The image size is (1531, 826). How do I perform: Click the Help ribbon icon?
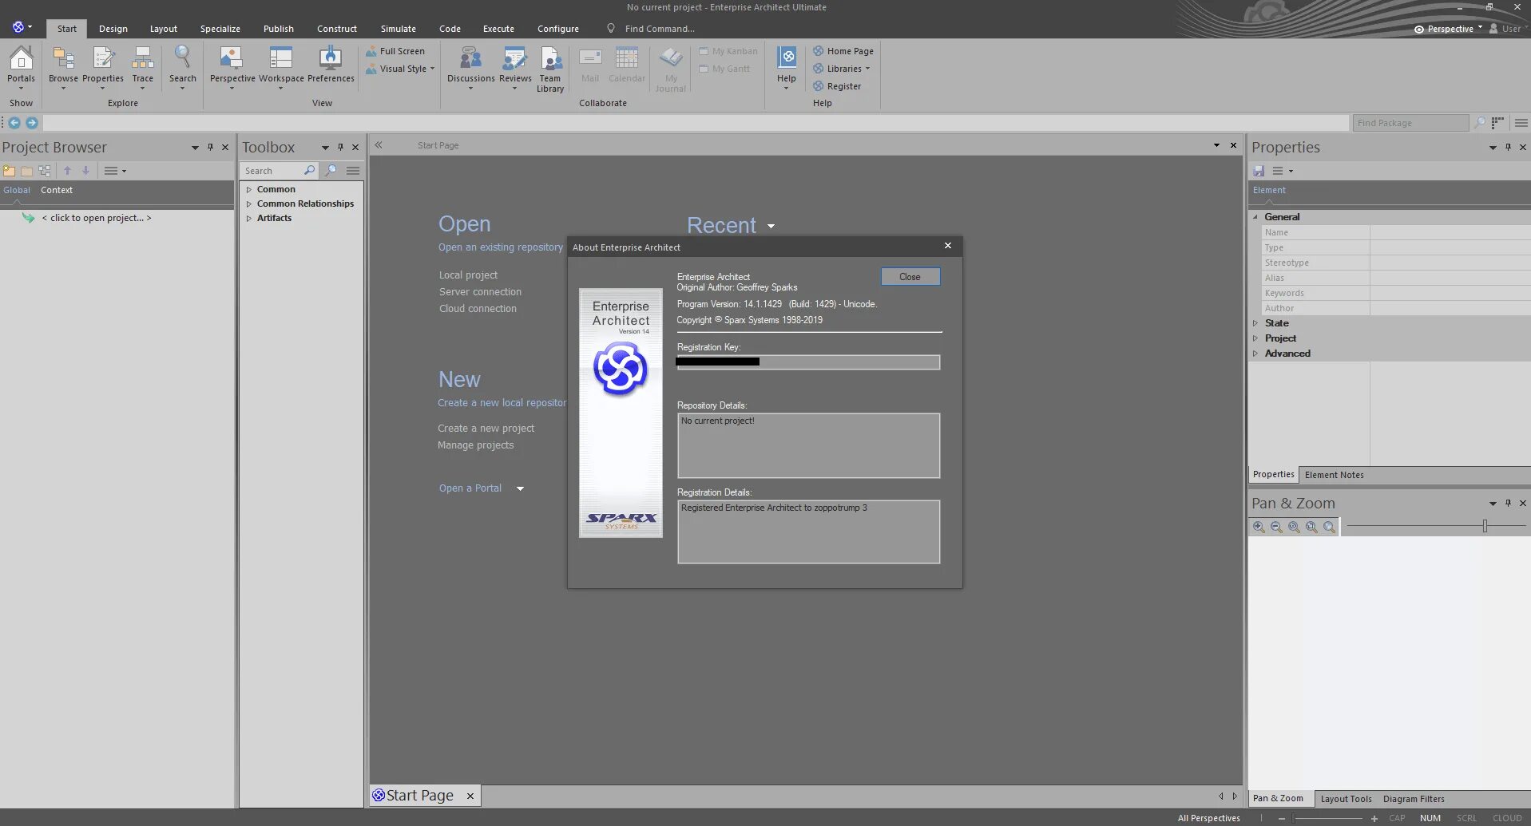pos(787,65)
